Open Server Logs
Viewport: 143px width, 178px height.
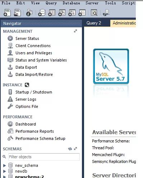pyautogui.click(x=26, y=99)
